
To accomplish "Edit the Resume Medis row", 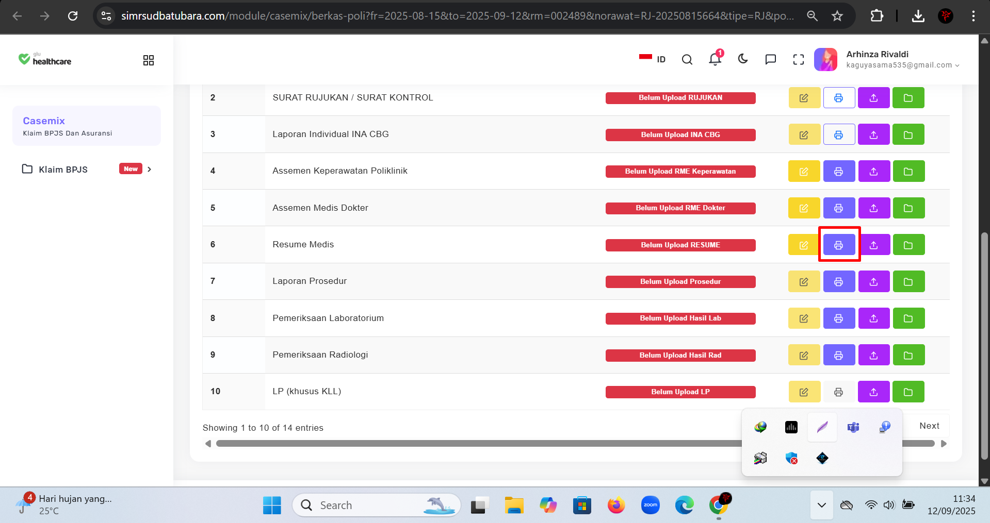I will [804, 245].
